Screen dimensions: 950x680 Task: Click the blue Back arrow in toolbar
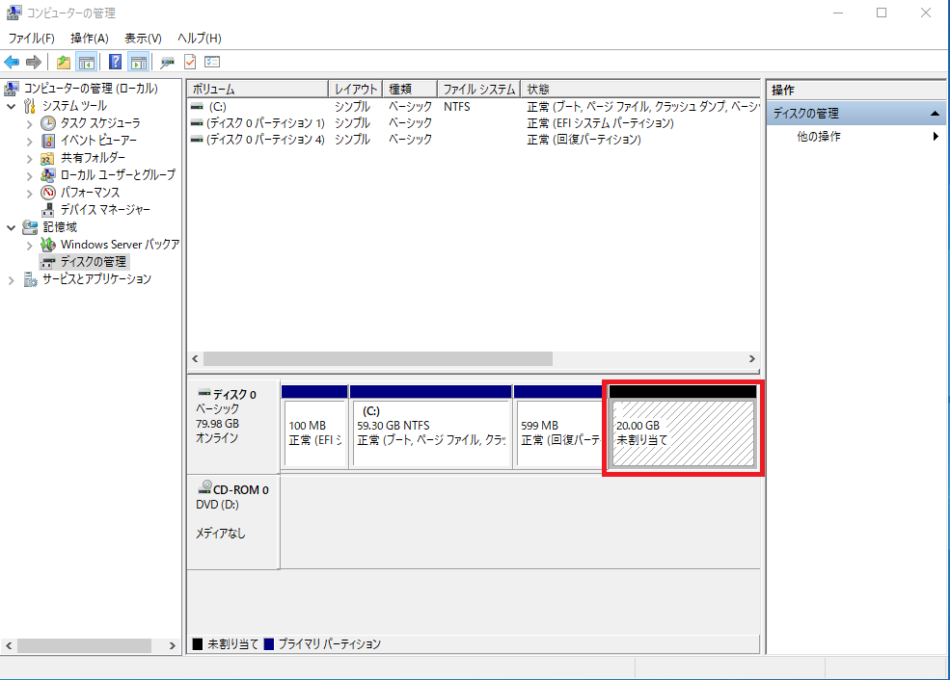[12, 63]
